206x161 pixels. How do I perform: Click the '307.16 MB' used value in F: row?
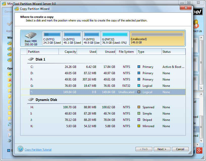(x=89, y=79)
